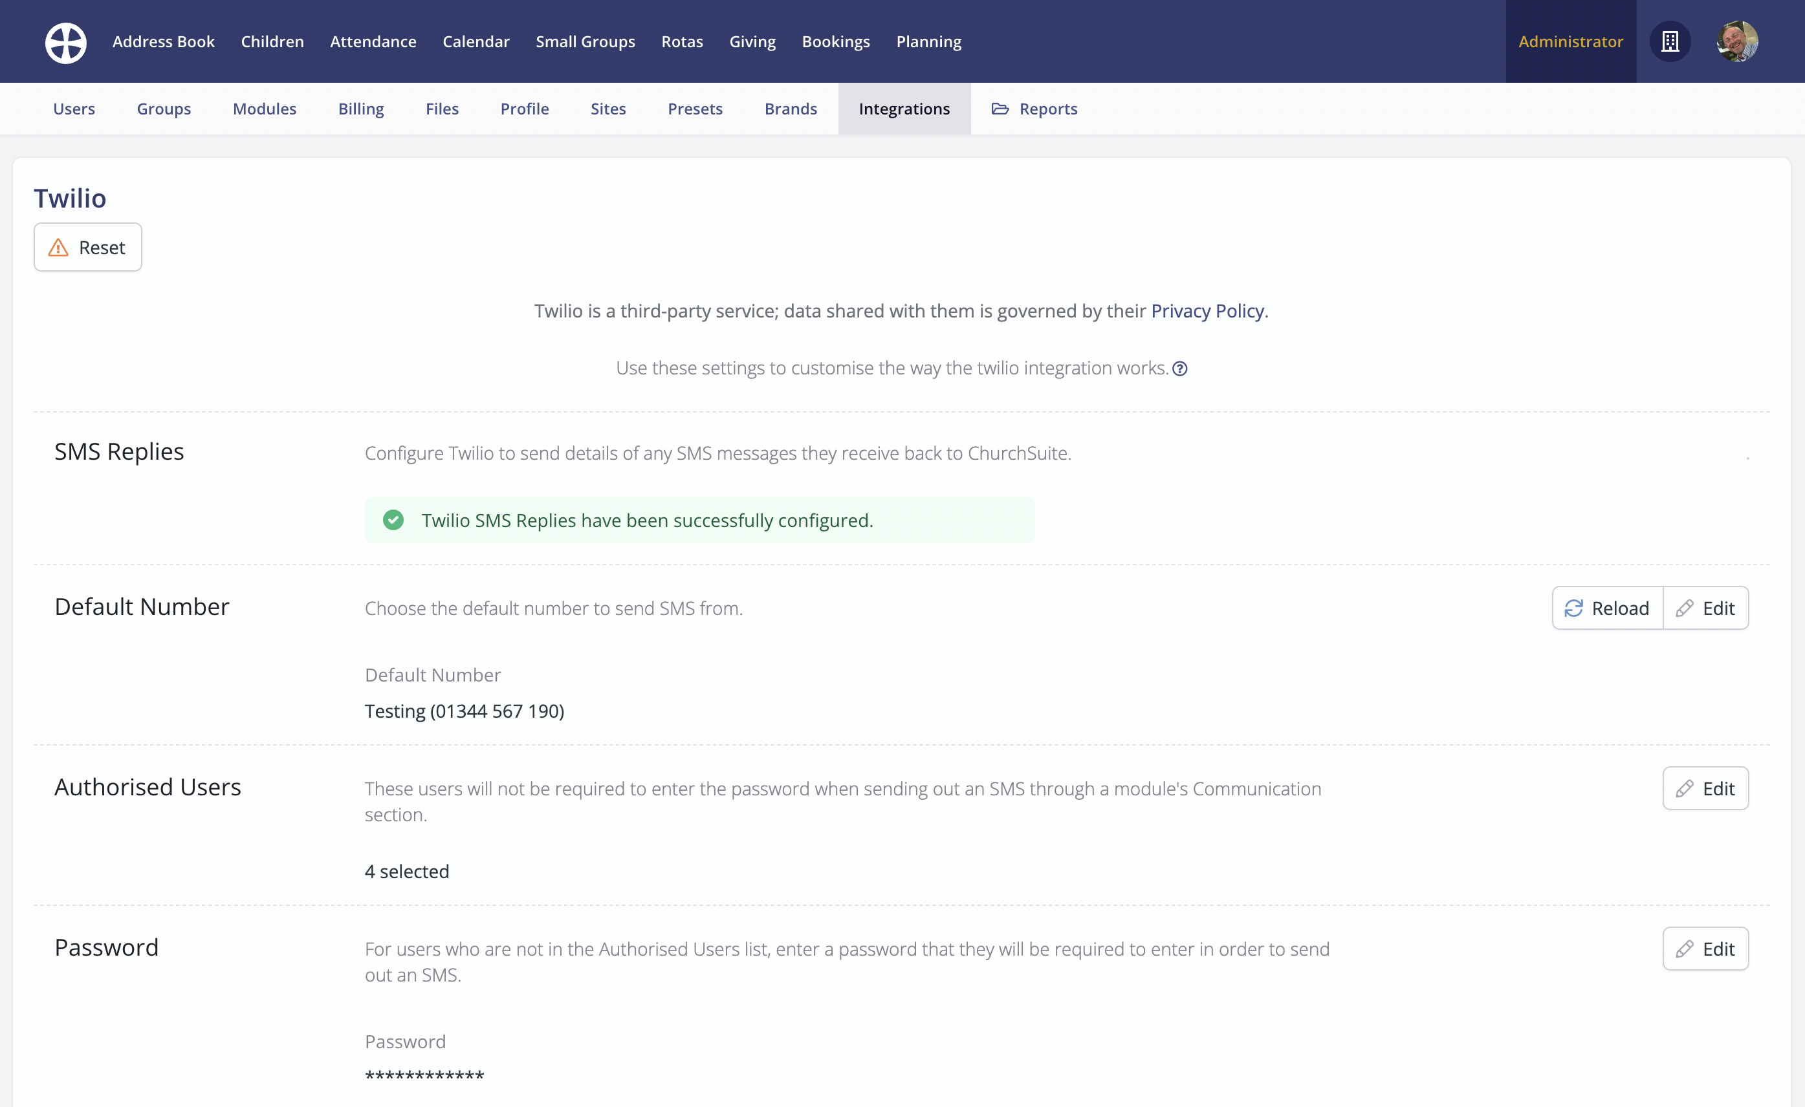The width and height of the screenshot is (1805, 1107).
Task: Click the green success checkmark icon
Action: [393, 521]
